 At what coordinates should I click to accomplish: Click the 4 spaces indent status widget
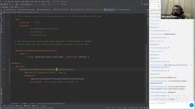(x=125, y=108)
